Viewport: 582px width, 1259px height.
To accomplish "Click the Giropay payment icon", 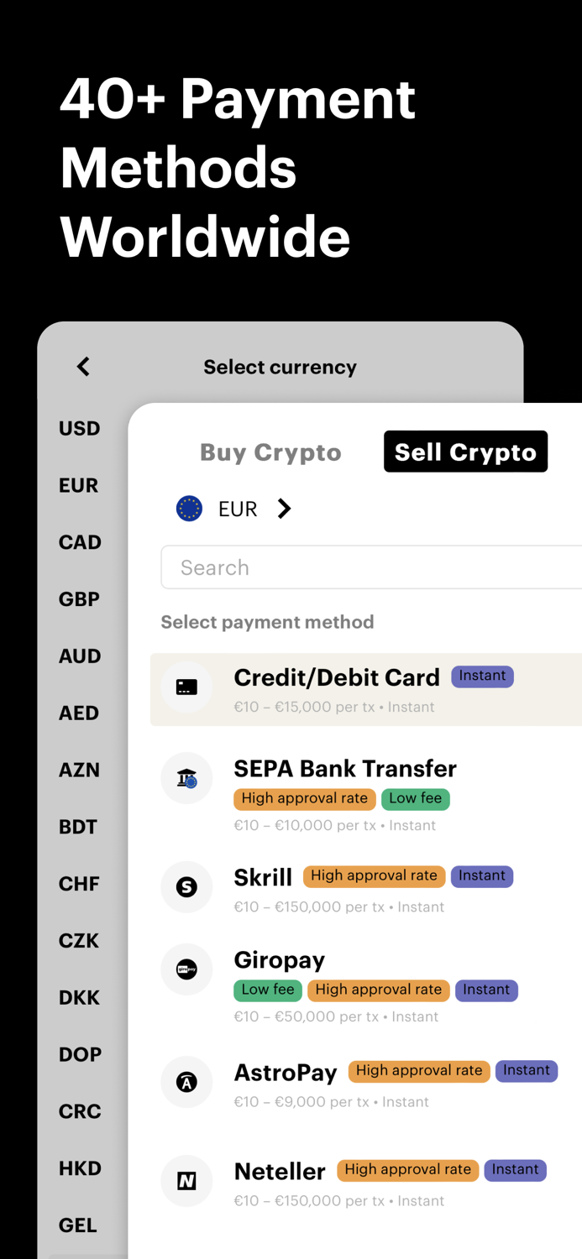I will (x=186, y=969).
